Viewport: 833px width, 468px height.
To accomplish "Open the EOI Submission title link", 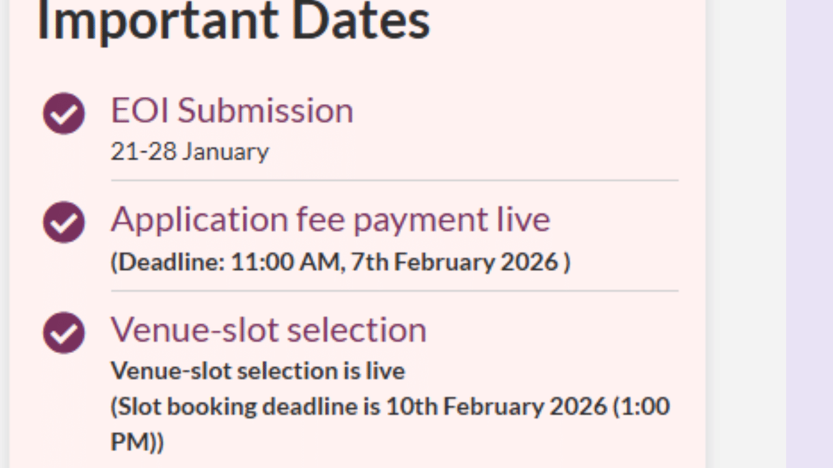I will pyautogui.click(x=232, y=110).
